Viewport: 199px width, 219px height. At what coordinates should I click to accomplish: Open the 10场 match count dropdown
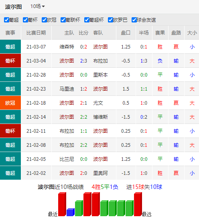pyautogui.click(x=38, y=6)
